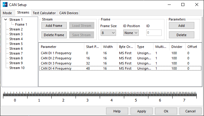204x116 pixels.
Task: Click the Byte Or... column header
Action: click(126, 47)
